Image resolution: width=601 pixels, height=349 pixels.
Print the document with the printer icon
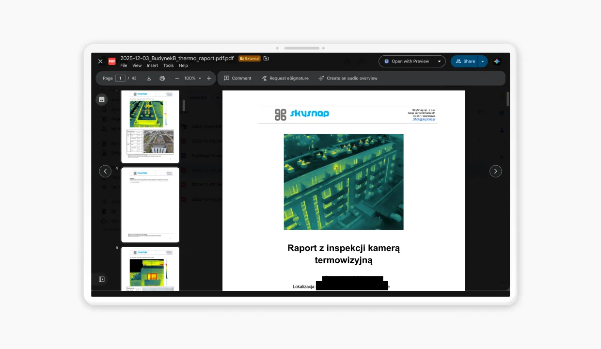coord(162,78)
